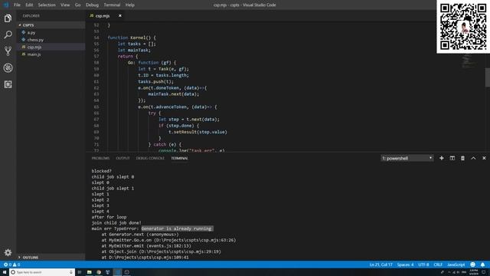Click the editor vertical scrollbar thumb
This screenshot has width=490, height=276.
tap(487, 77)
